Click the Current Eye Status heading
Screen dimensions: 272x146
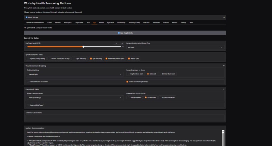[x=31, y=38]
